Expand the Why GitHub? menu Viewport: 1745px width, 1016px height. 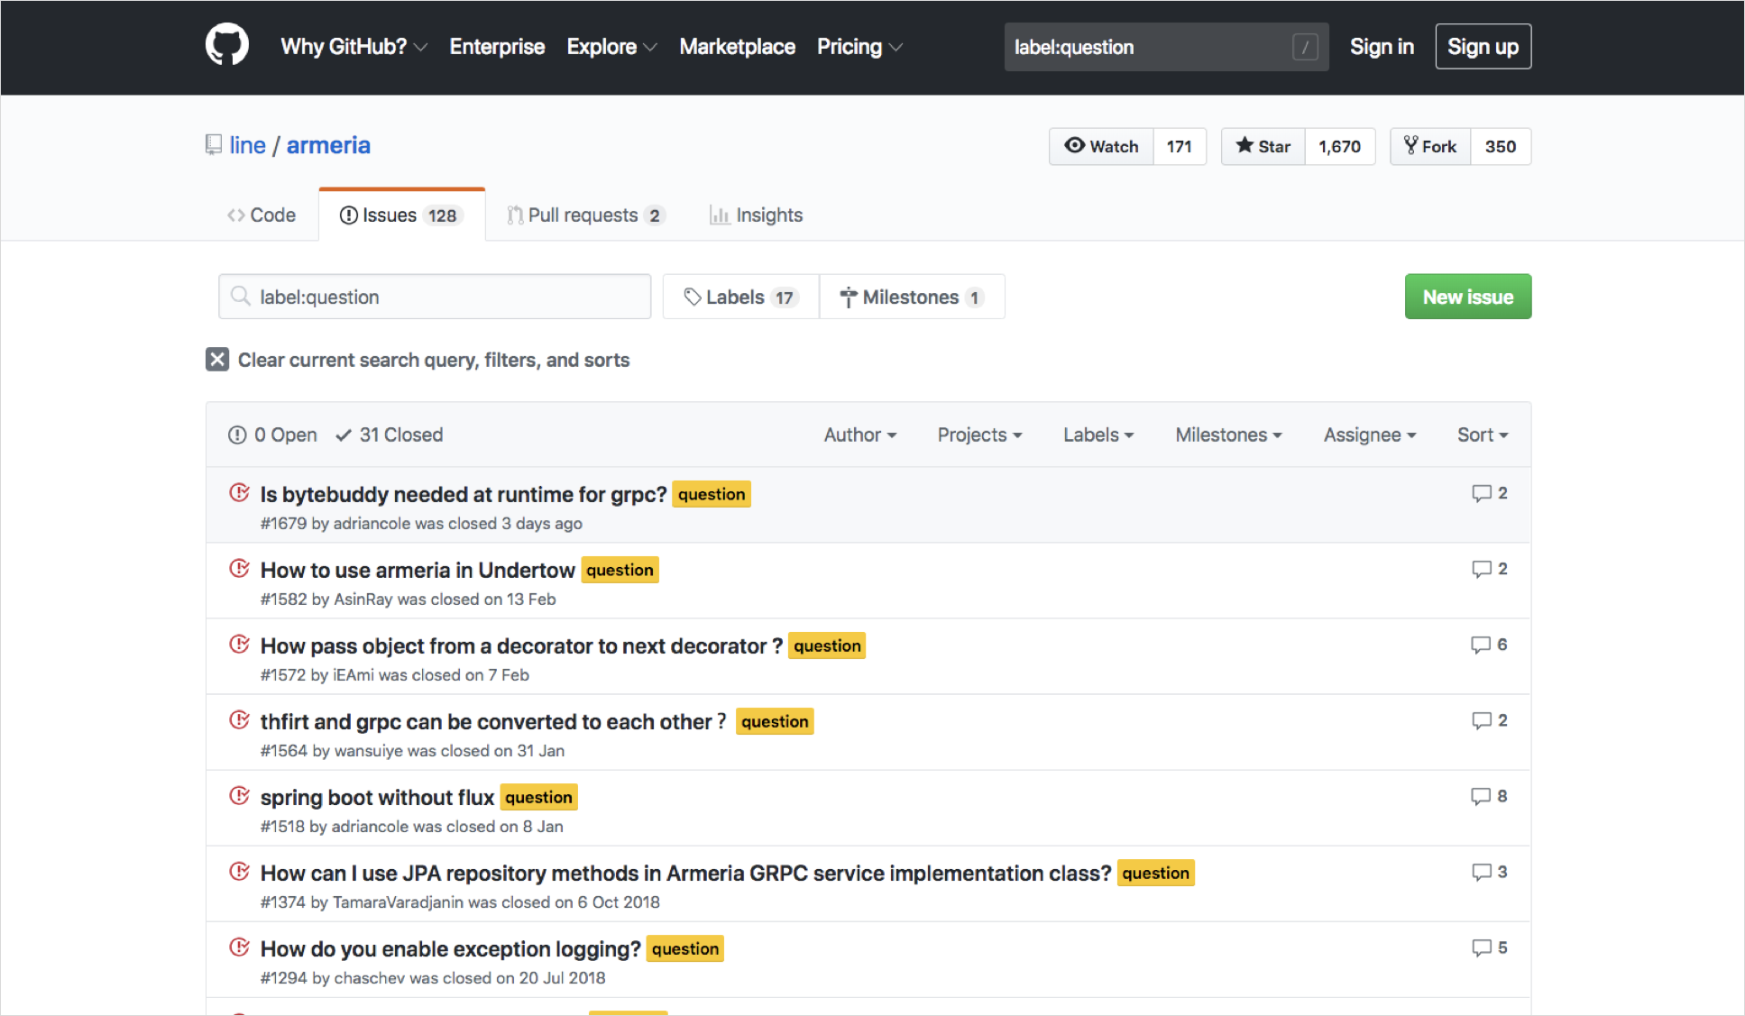tap(354, 47)
